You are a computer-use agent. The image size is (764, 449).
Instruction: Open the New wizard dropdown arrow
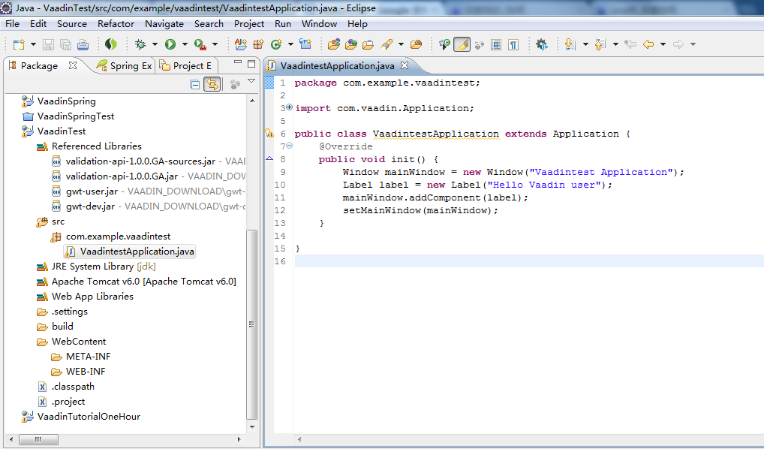(x=33, y=44)
